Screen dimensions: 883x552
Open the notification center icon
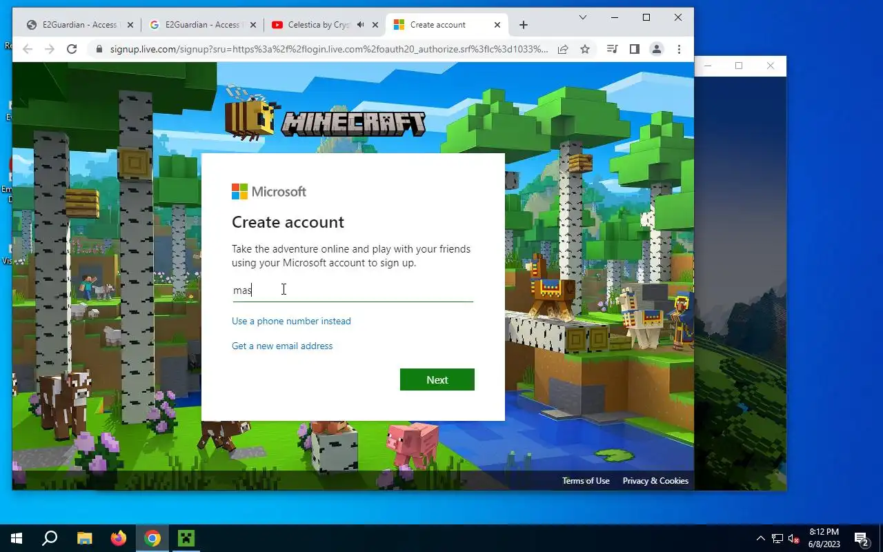pyautogui.click(x=861, y=538)
